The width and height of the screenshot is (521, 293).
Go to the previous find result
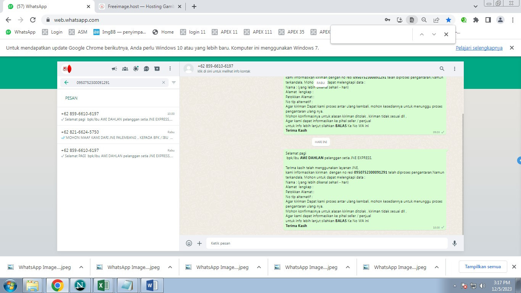422,34
